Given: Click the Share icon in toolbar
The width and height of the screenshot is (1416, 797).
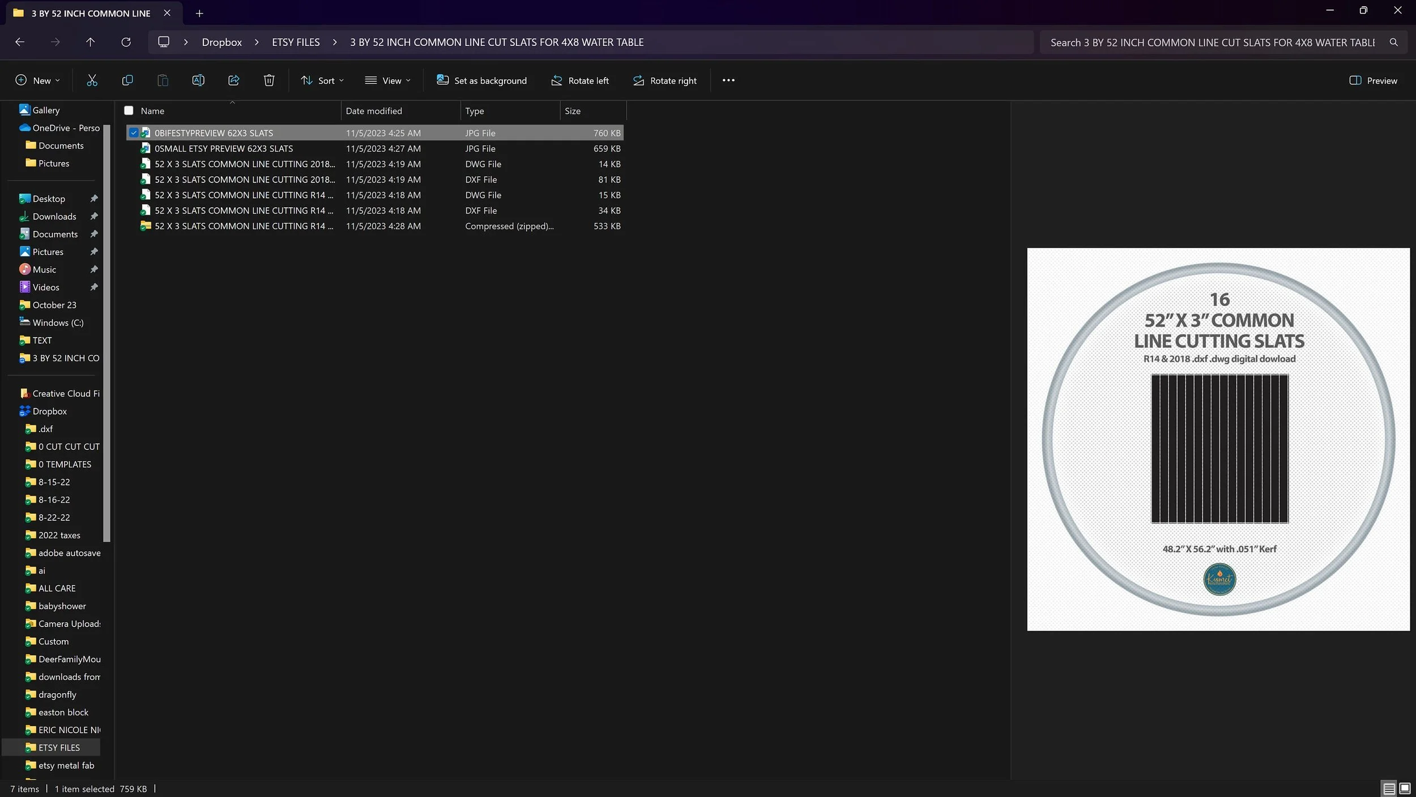Looking at the screenshot, I should pos(233,80).
